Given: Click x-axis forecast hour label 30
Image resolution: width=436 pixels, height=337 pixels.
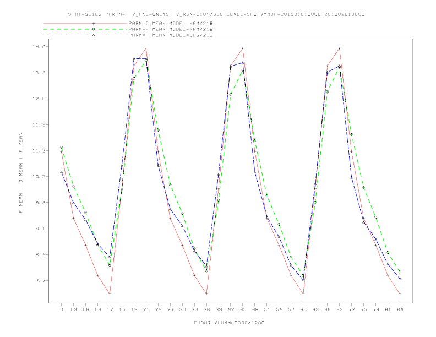Looking at the screenshot, I should point(182,309).
